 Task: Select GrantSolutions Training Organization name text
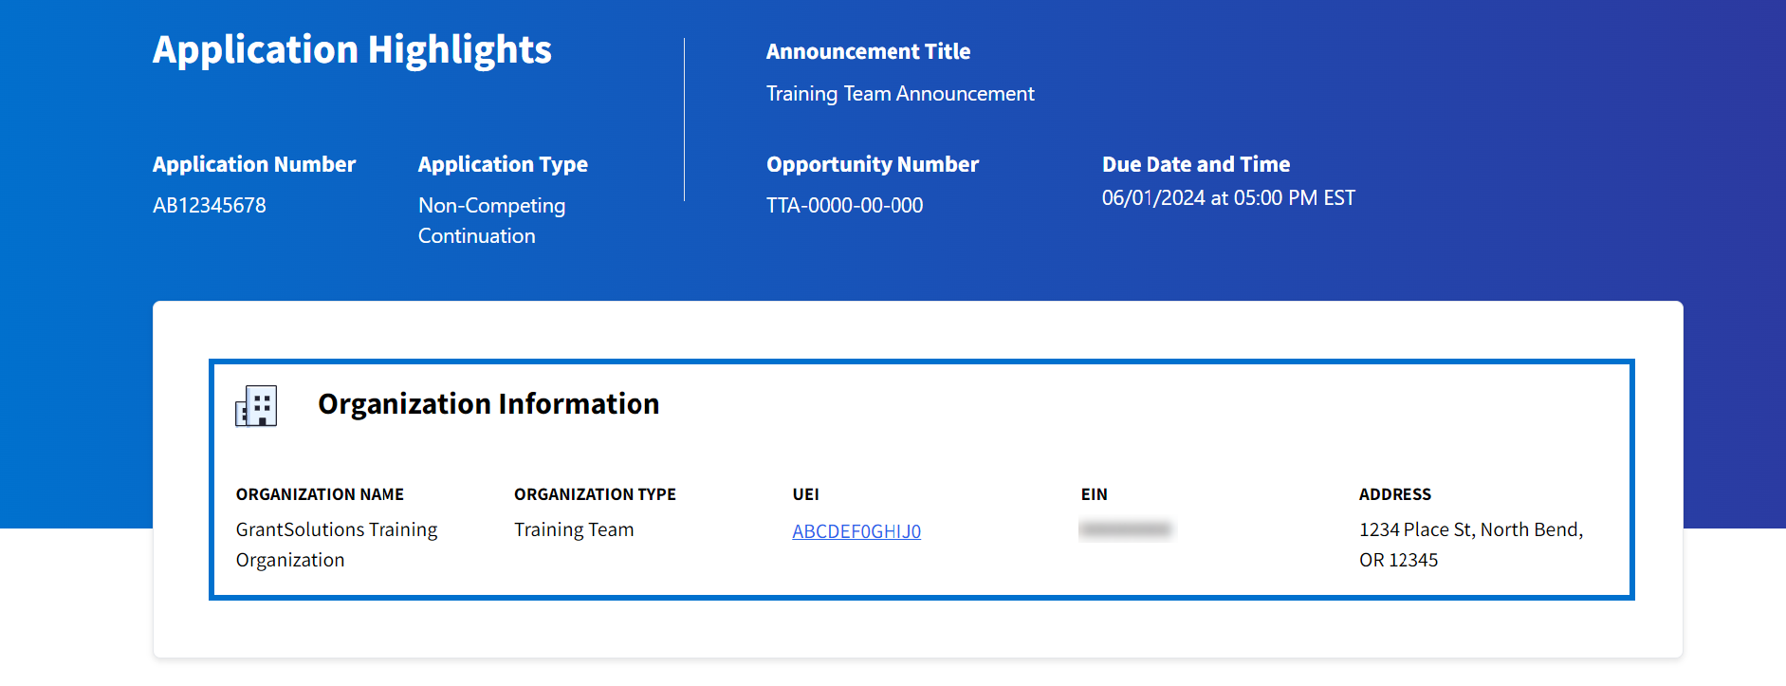pos(336,544)
